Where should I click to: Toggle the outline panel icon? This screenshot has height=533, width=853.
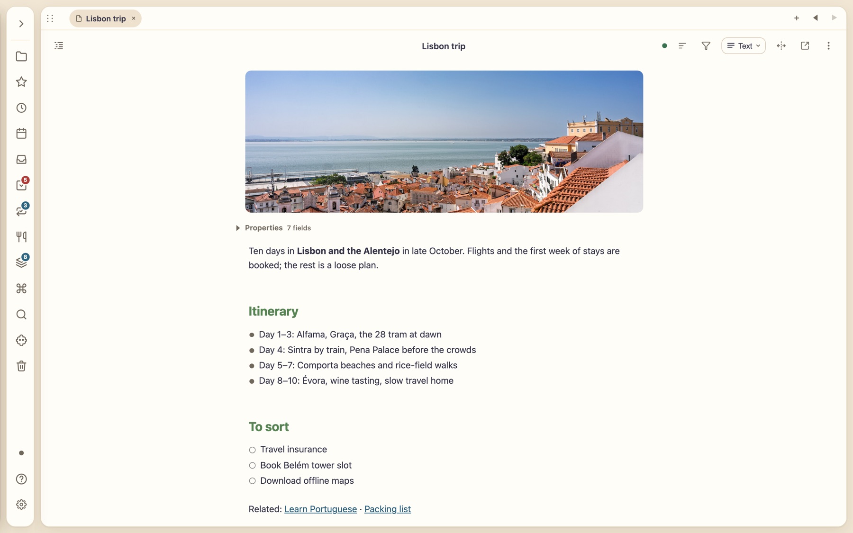pos(59,46)
